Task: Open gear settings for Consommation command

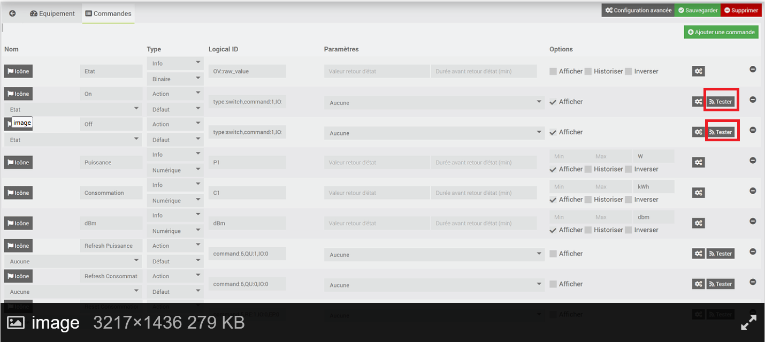Action: point(698,193)
